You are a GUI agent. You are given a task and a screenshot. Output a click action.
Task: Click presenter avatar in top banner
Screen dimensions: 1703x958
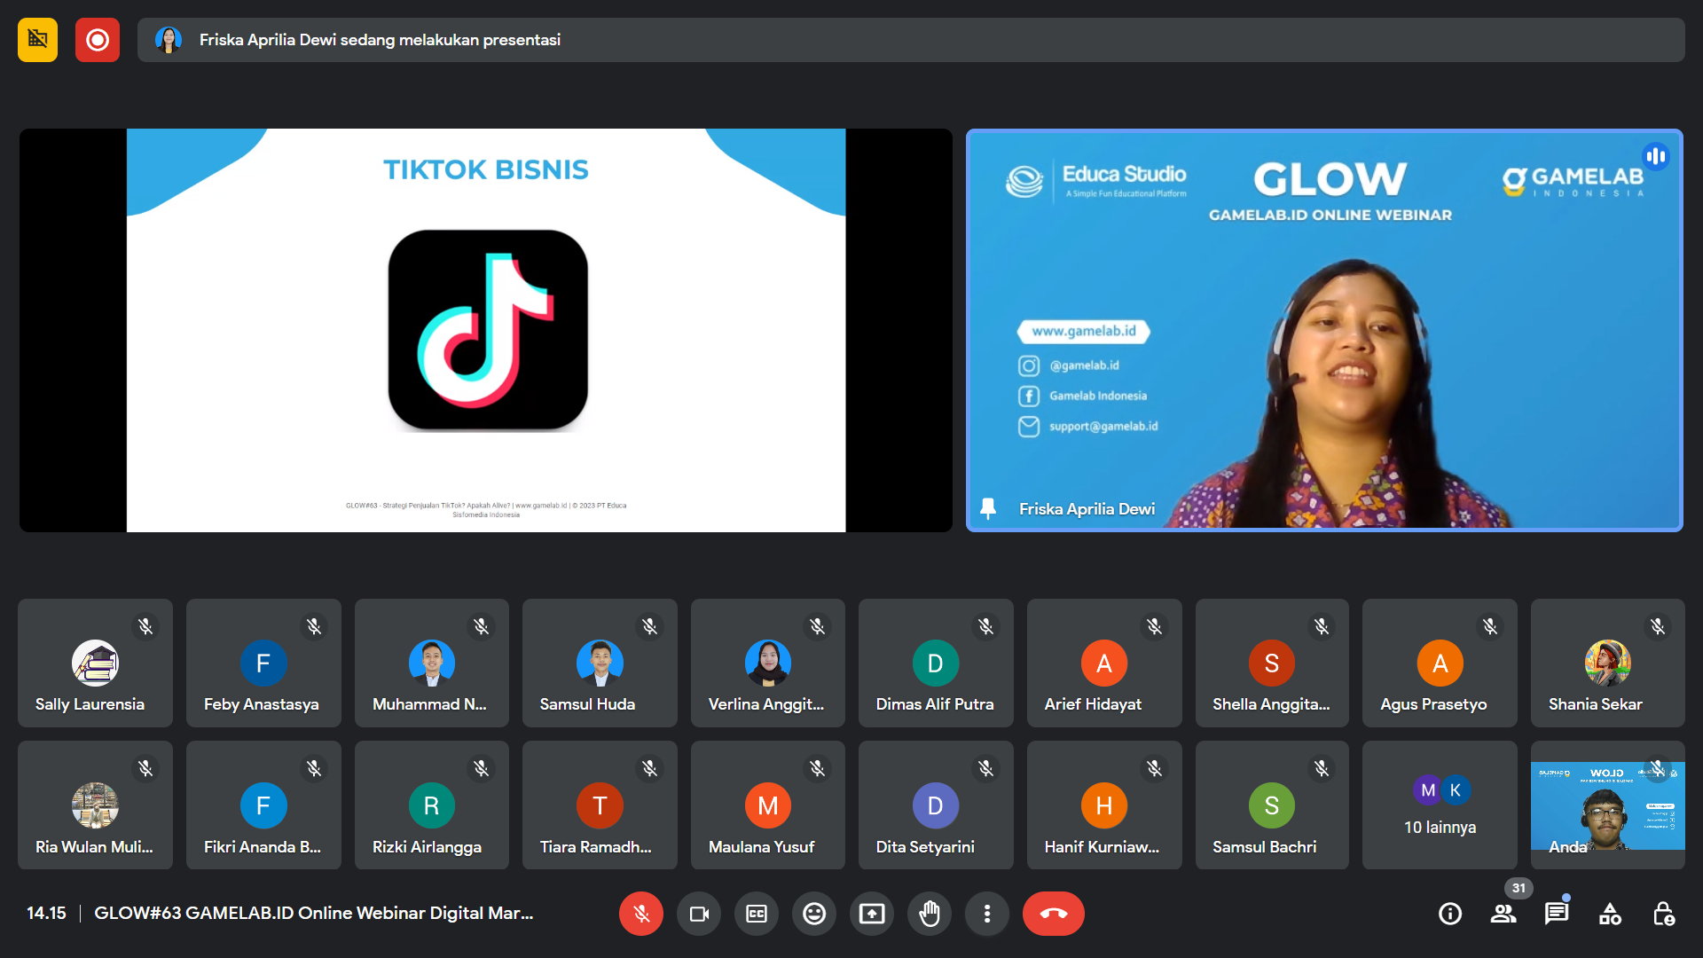[x=169, y=40]
